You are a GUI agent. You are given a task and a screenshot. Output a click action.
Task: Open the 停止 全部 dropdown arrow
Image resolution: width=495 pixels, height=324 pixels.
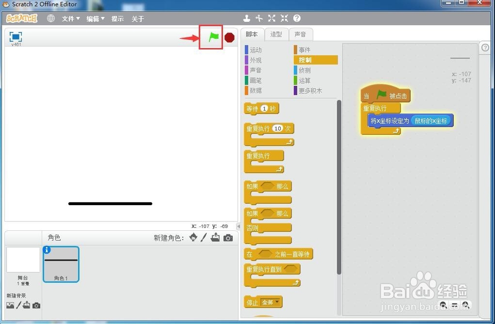[x=277, y=302]
